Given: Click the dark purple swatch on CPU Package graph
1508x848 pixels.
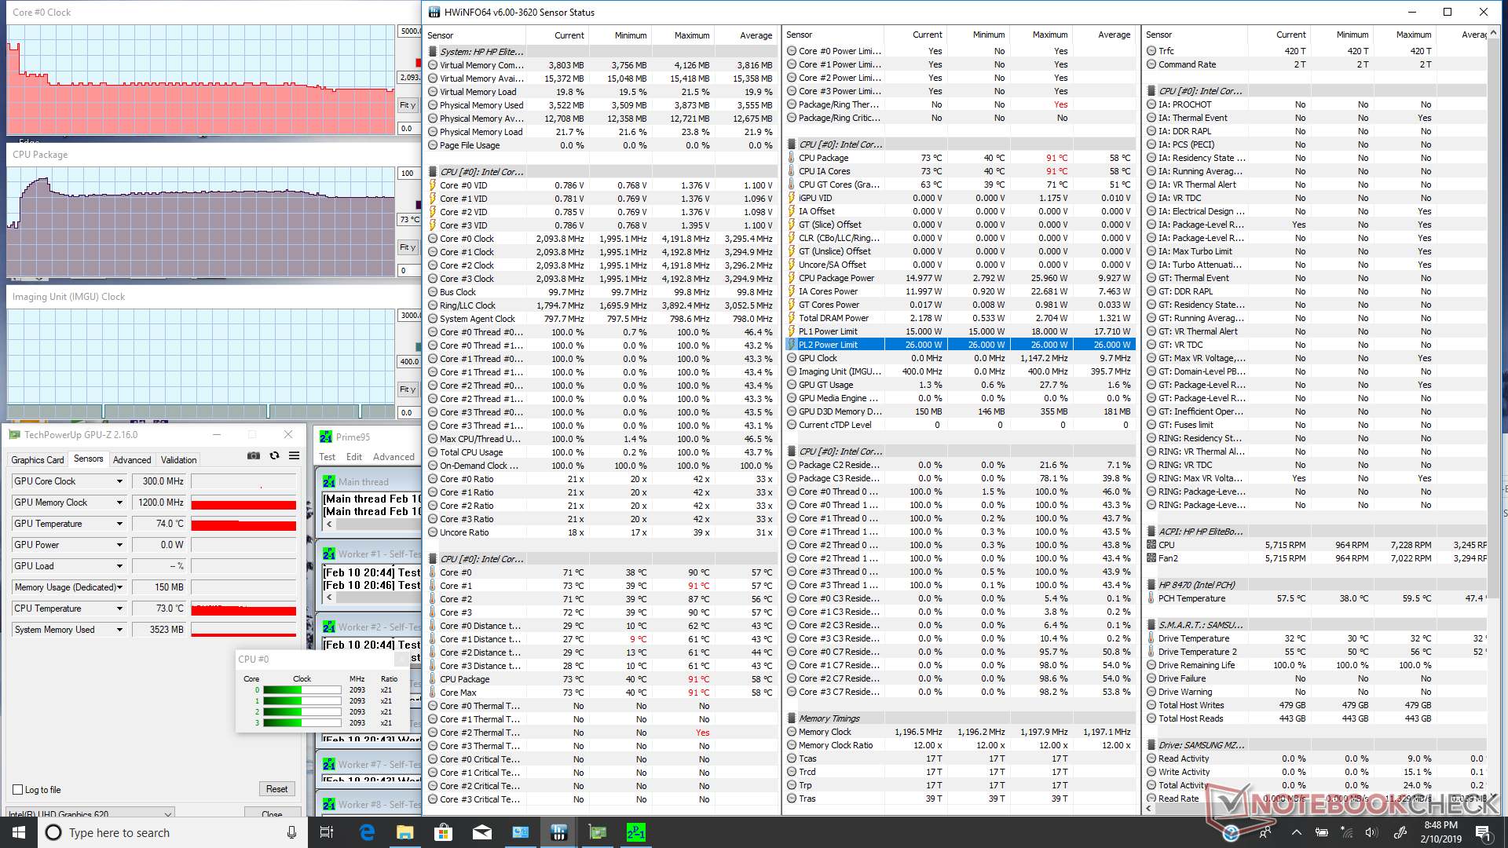Looking at the screenshot, I should tap(419, 205).
